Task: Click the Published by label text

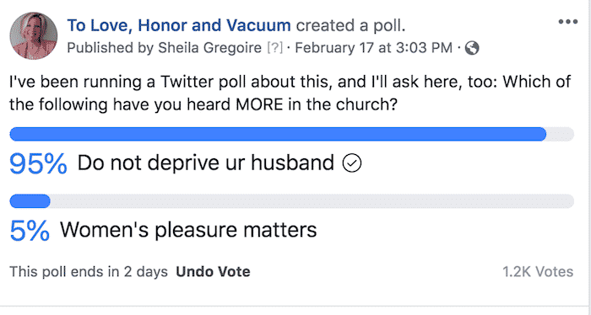Action: pyautogui.click(x=111, y=48)
